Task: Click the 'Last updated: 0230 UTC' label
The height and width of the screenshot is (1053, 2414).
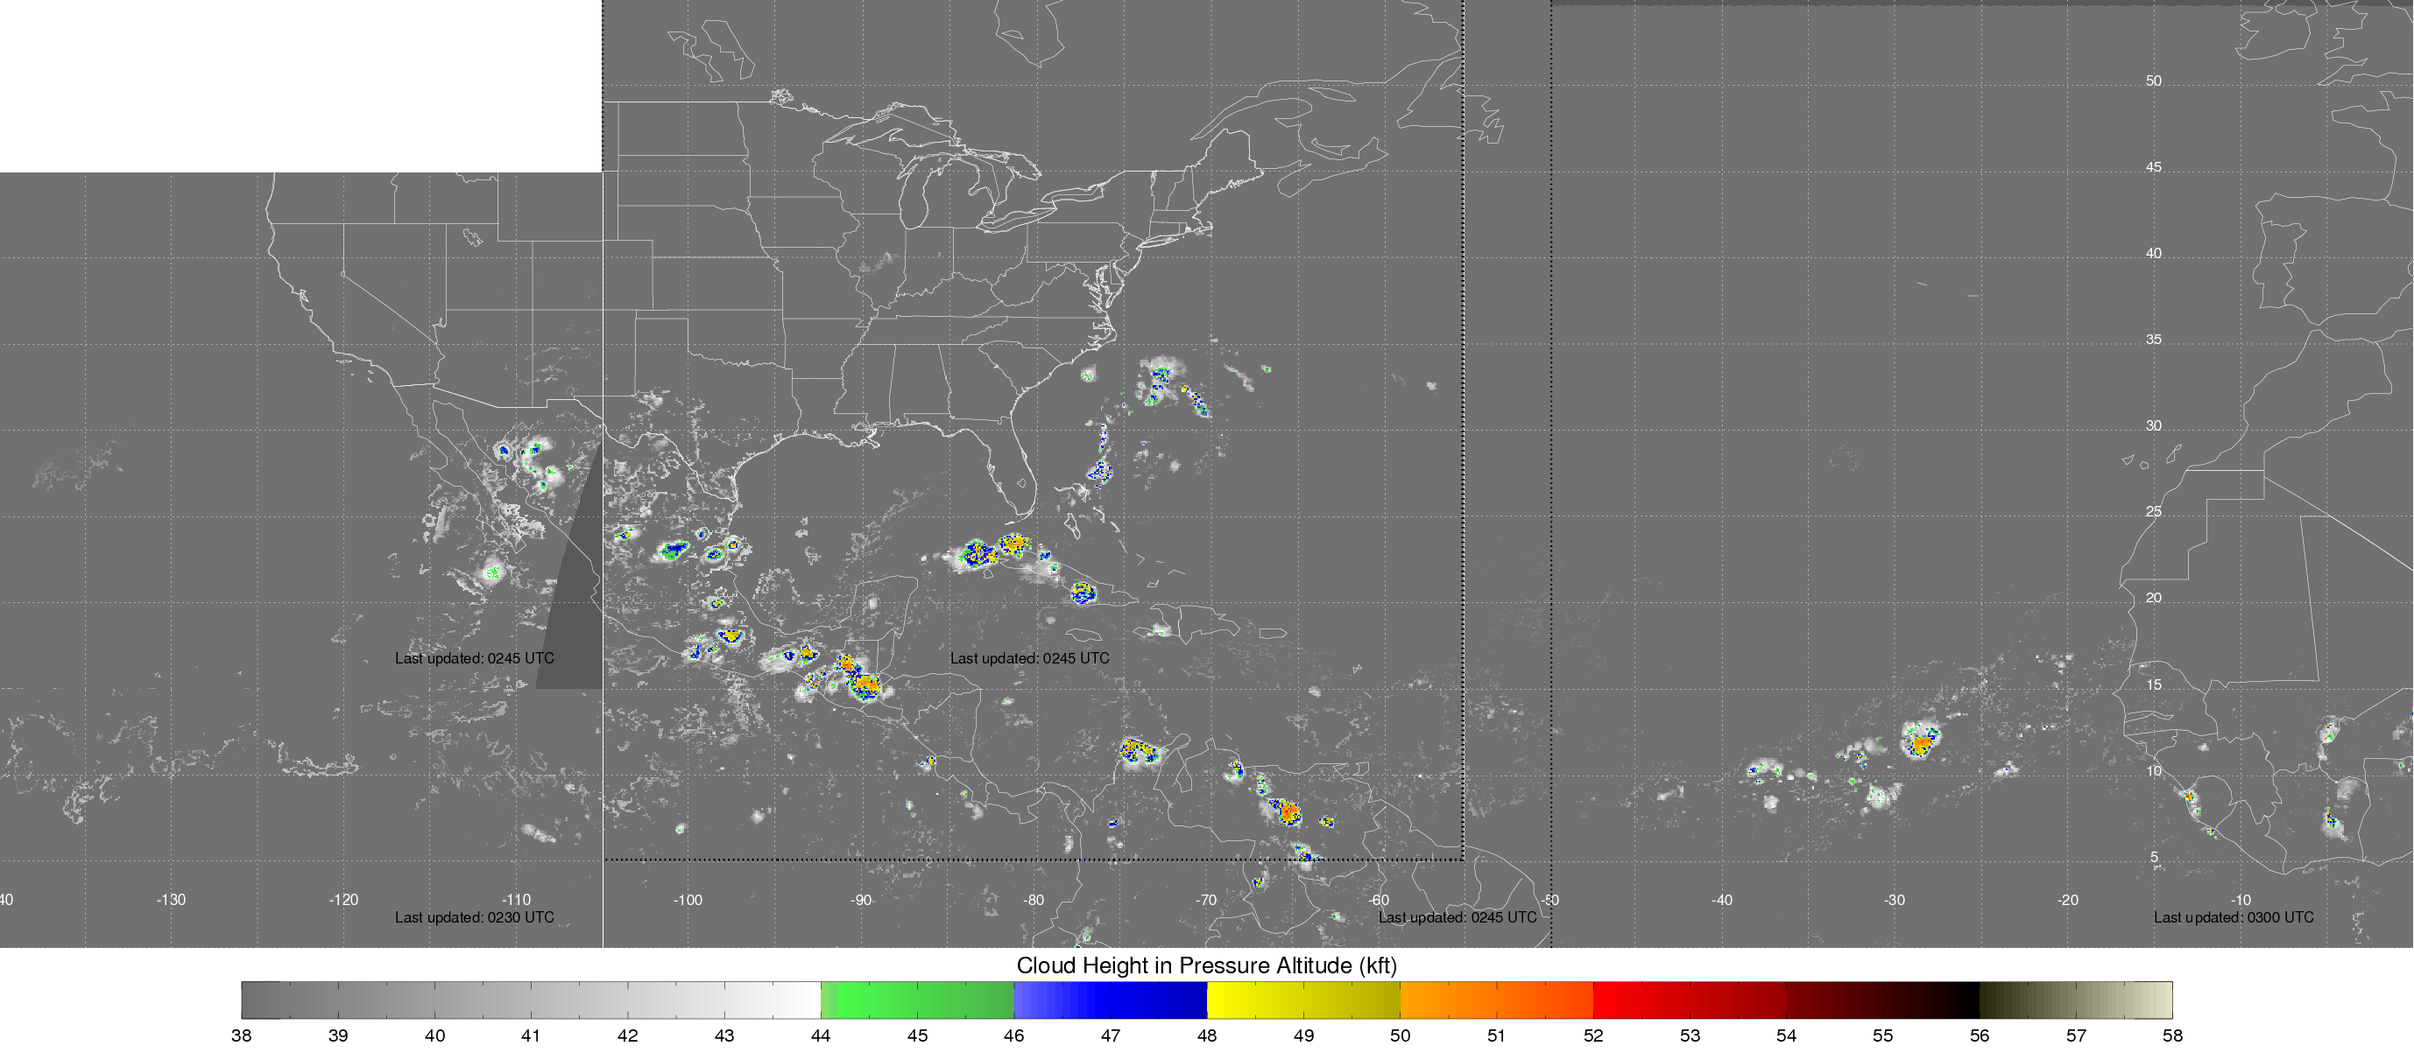Action: click(474, 917)
